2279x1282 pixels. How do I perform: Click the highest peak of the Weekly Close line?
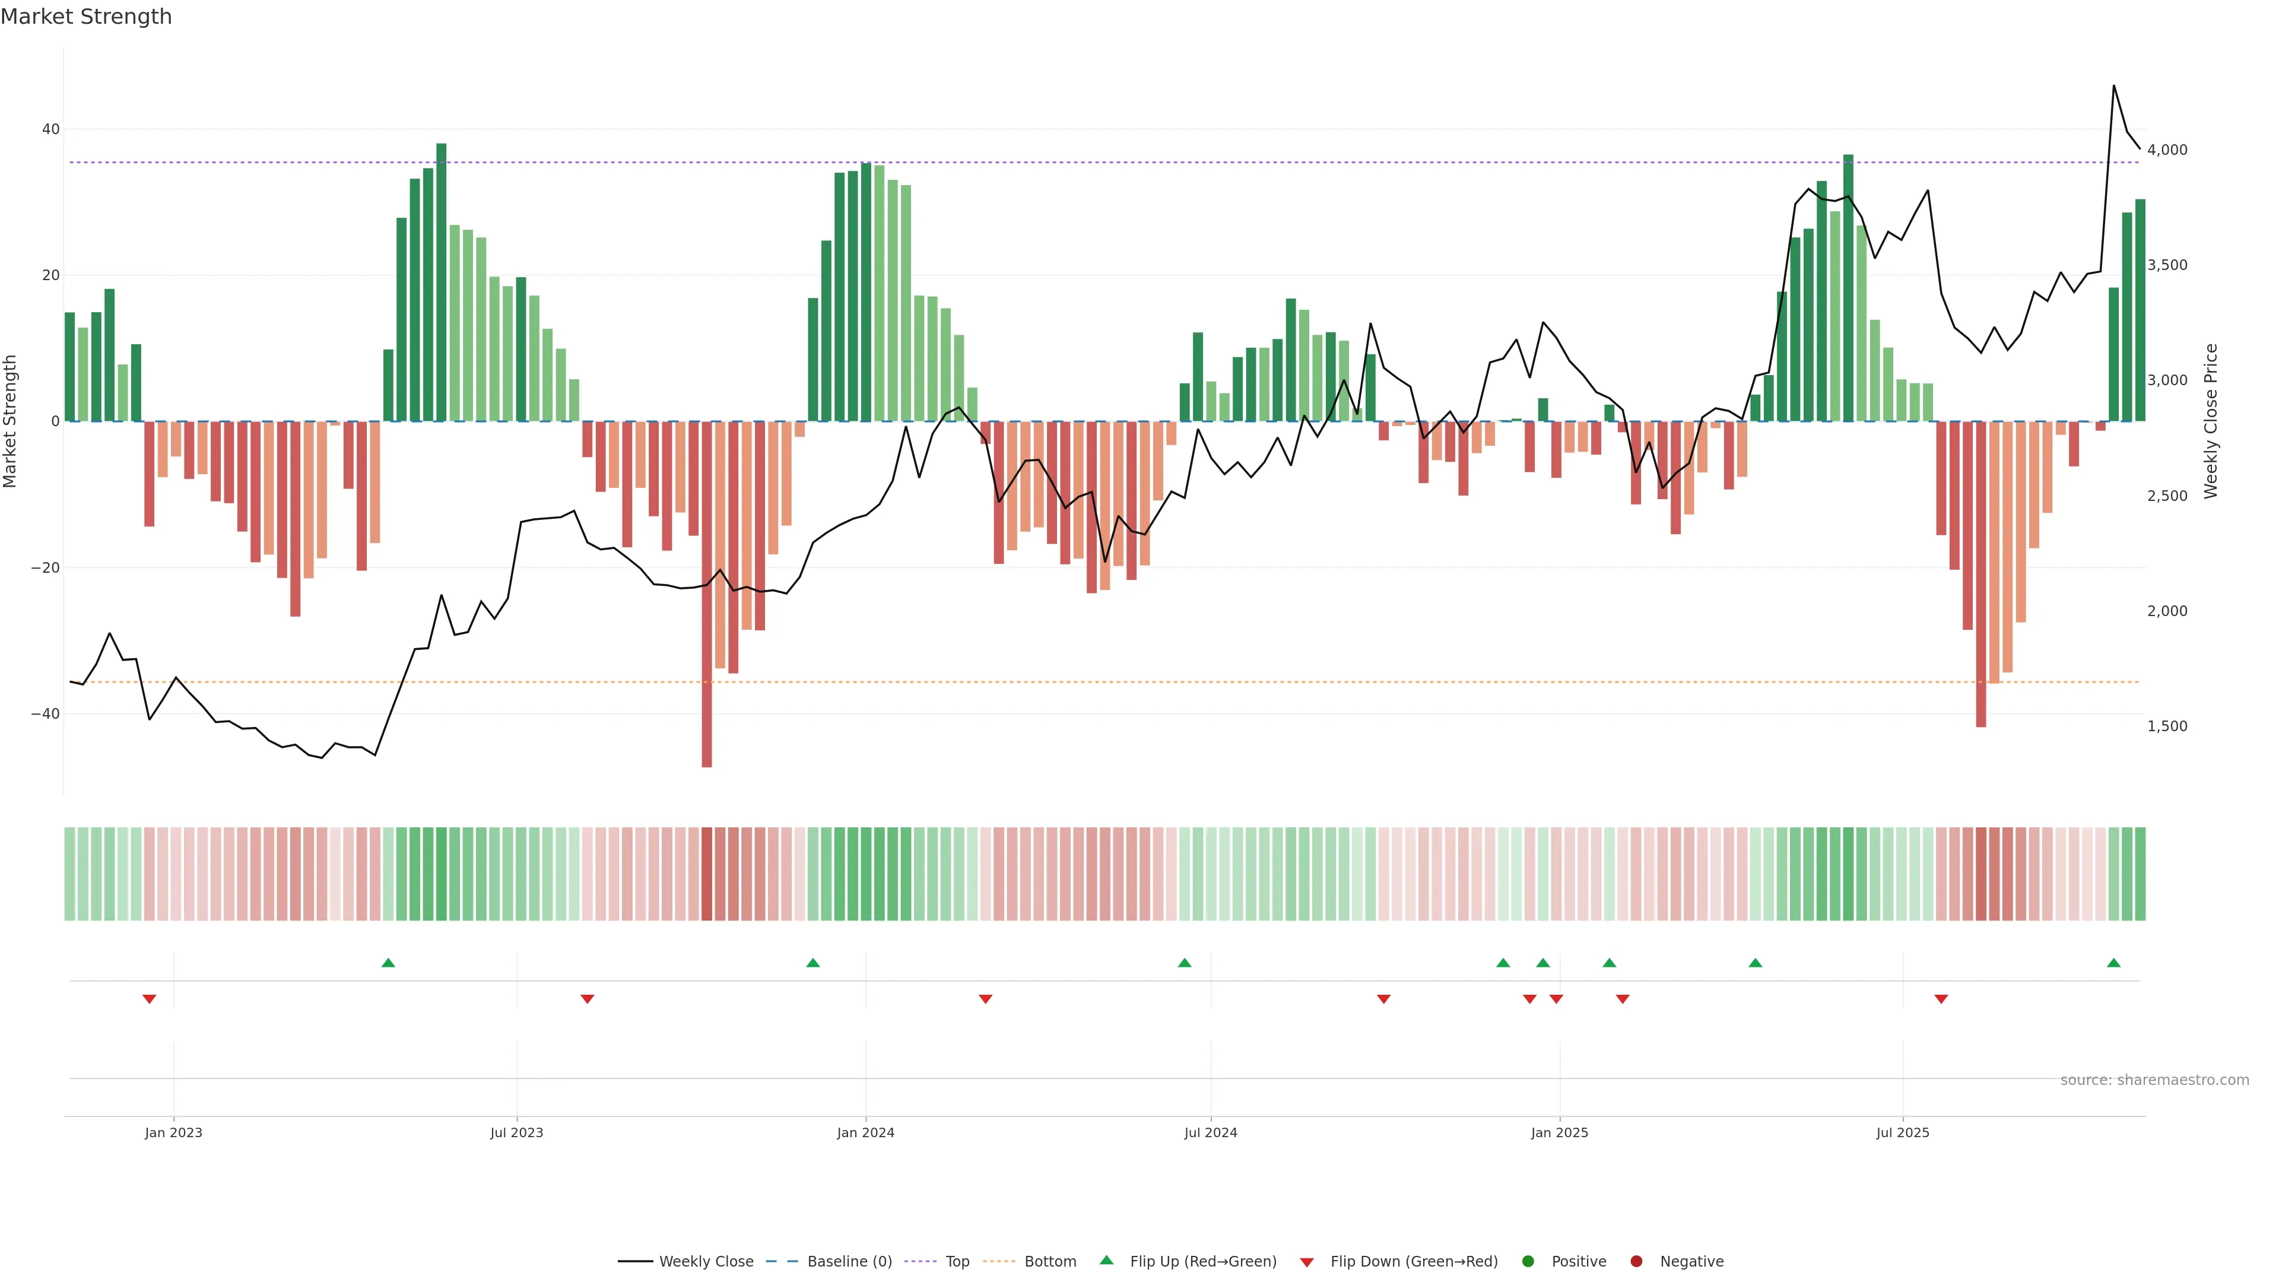[2113, 86]
